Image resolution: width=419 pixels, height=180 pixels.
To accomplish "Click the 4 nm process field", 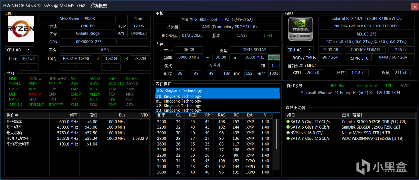I will click(x=139, y=19).
